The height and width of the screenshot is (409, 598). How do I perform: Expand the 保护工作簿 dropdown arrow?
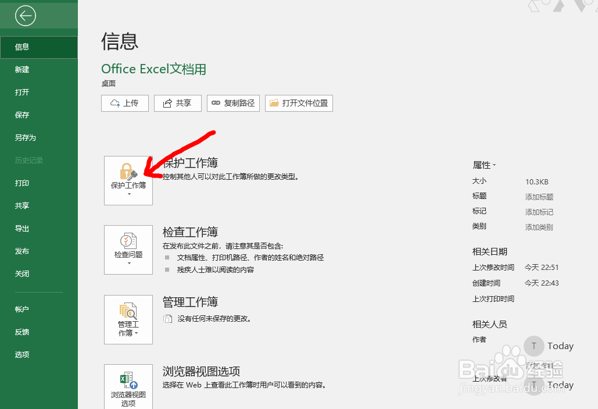click(x=128, y=193)
